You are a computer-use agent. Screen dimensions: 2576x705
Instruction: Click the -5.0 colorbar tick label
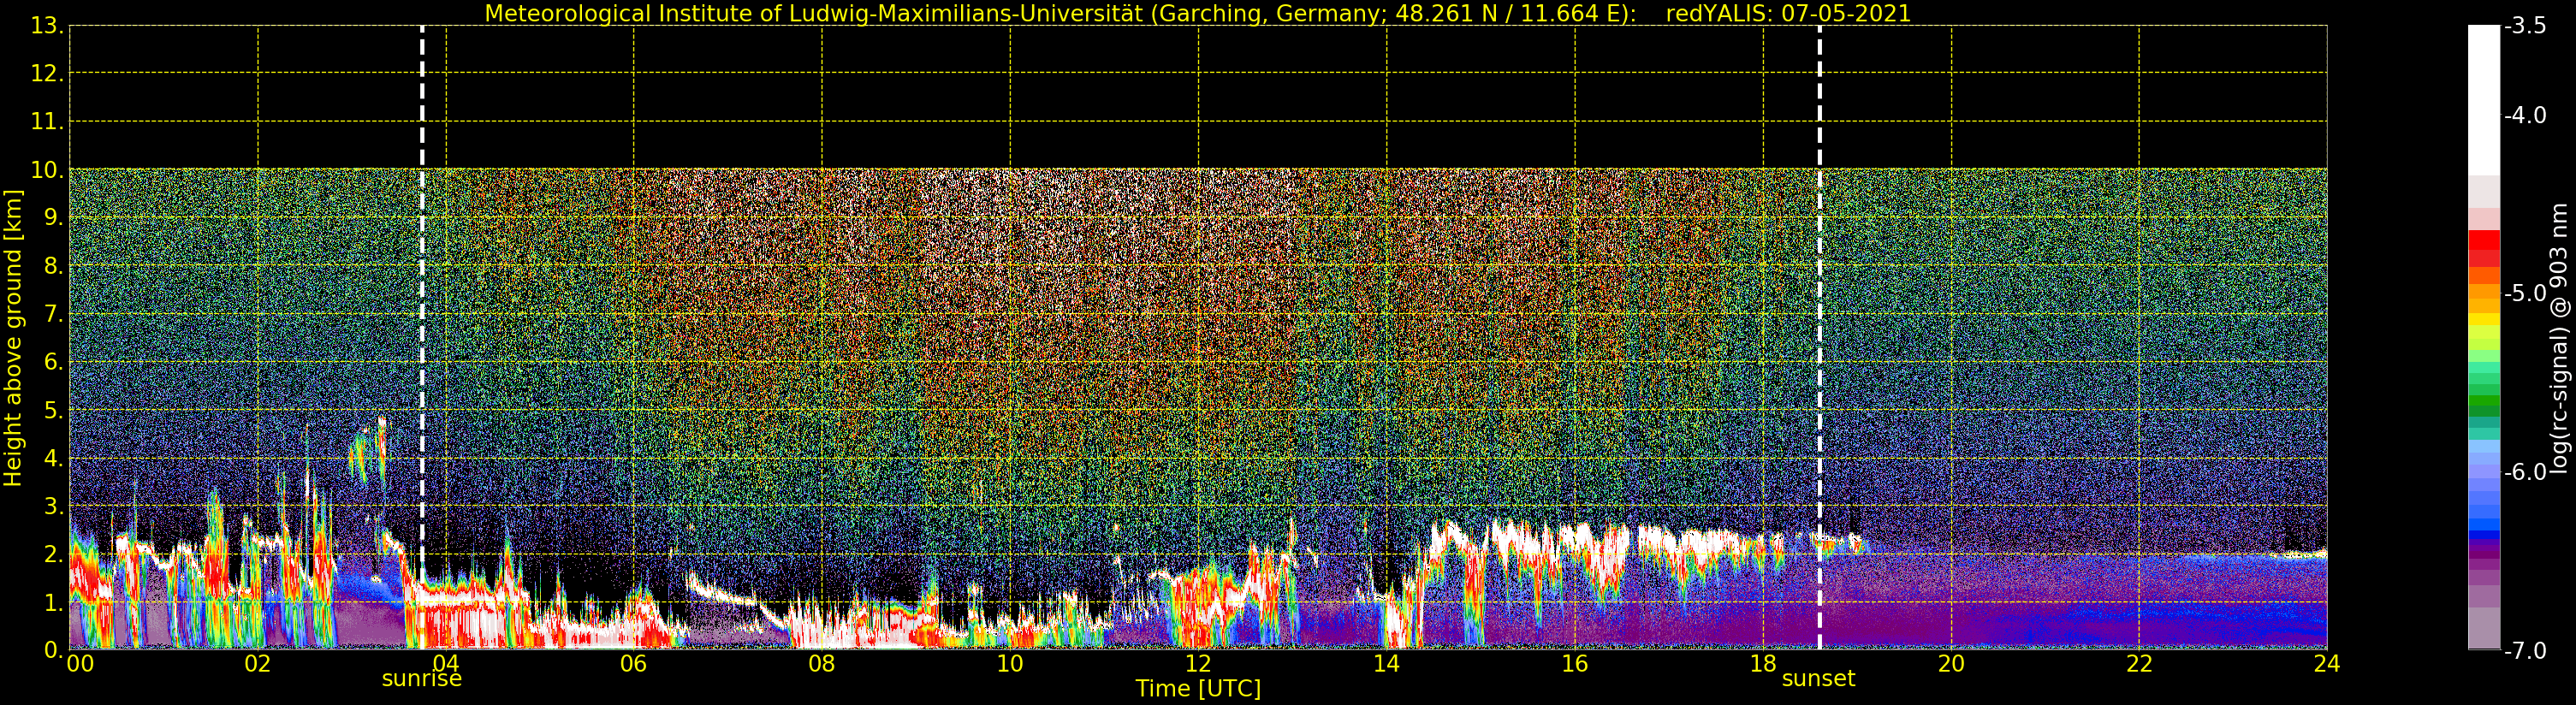2525,294
